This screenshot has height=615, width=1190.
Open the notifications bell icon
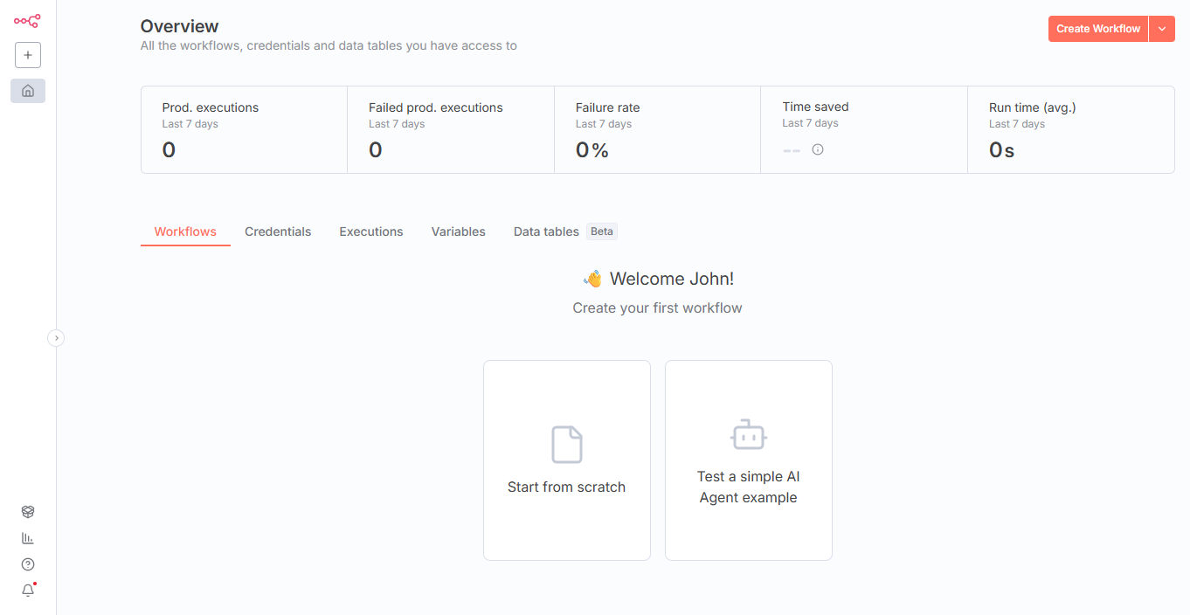(x=28, y=591)
